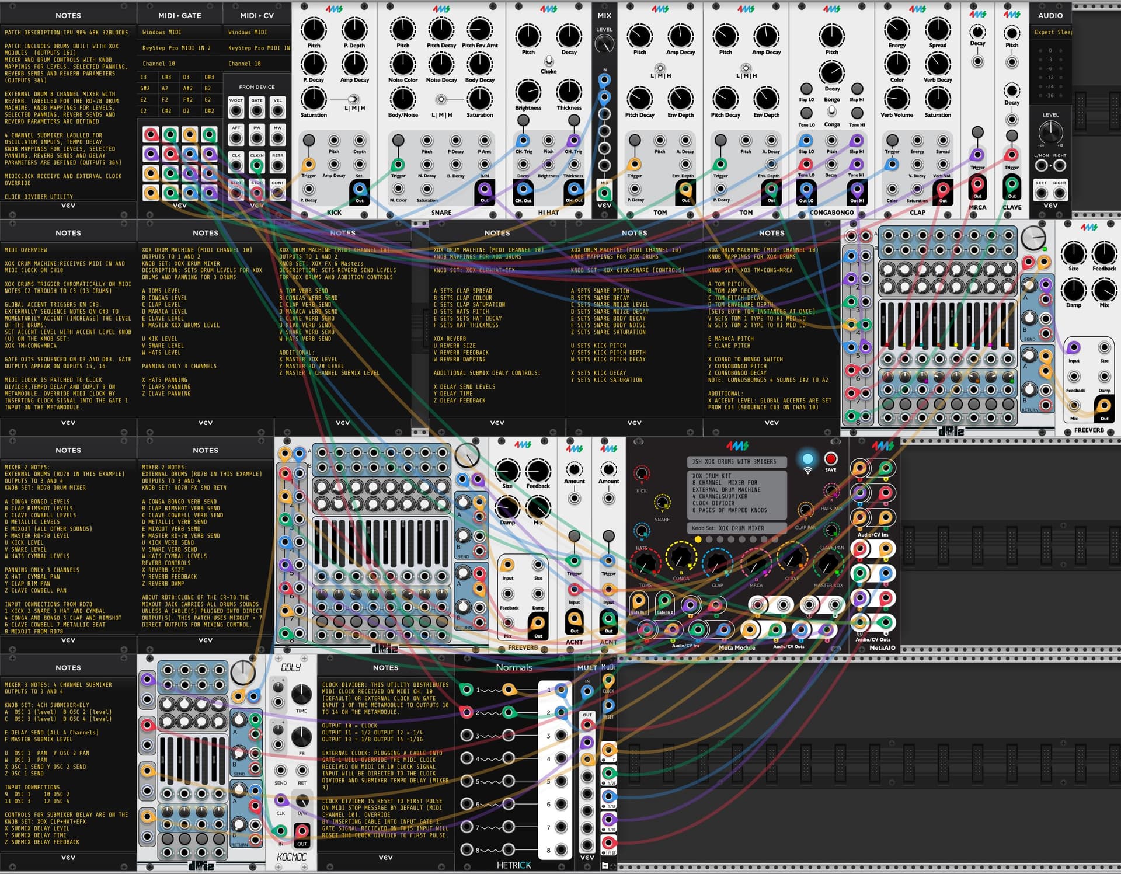This screenshot has width=1121, height=874.
Task: Select the second knob set page dot
Action: click(x=709, y=539)
